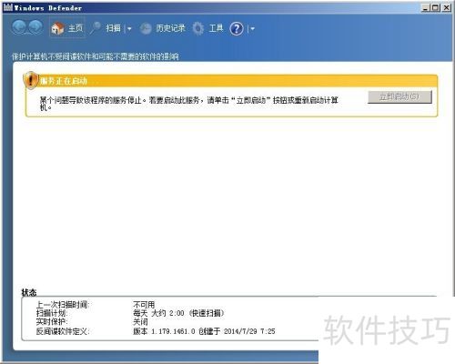Start a scan via 扫描 label
This screenshot has width=455, height=364.
tap(114, 28)
